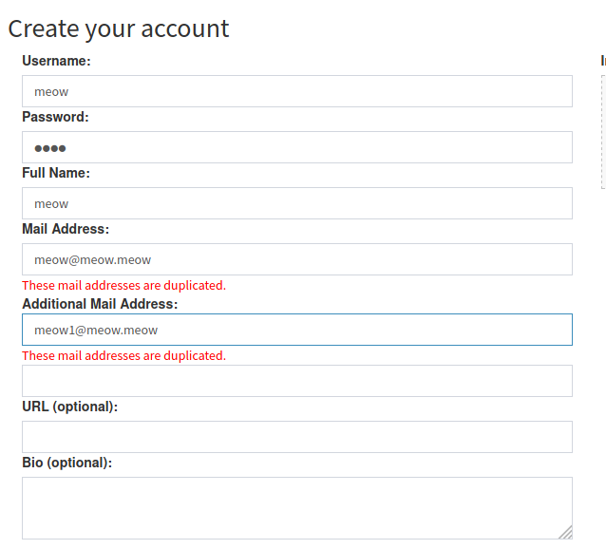
Task: Click the "Bio (optional):" label
Action: click(66, 463)
